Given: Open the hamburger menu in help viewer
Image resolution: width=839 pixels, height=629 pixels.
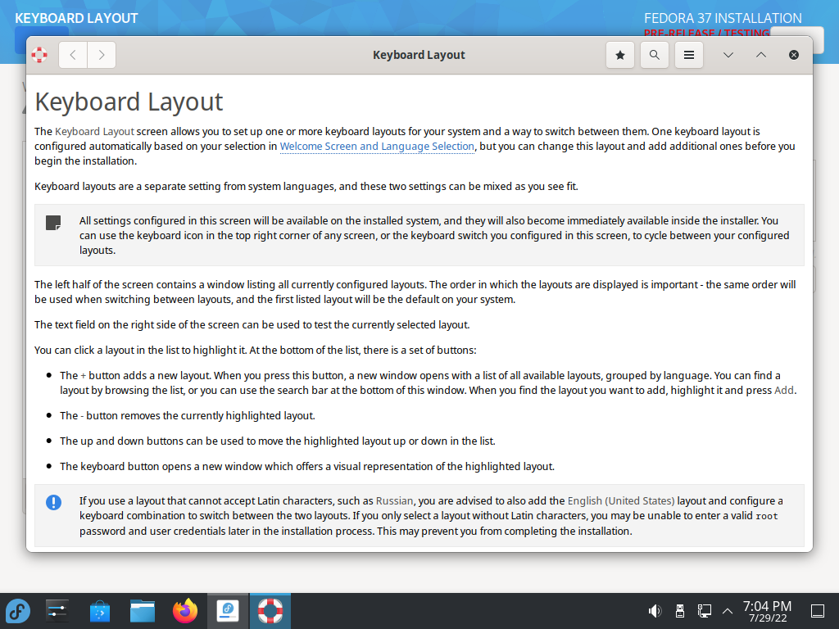Looking at the screenshot, I should click(689, 55).
